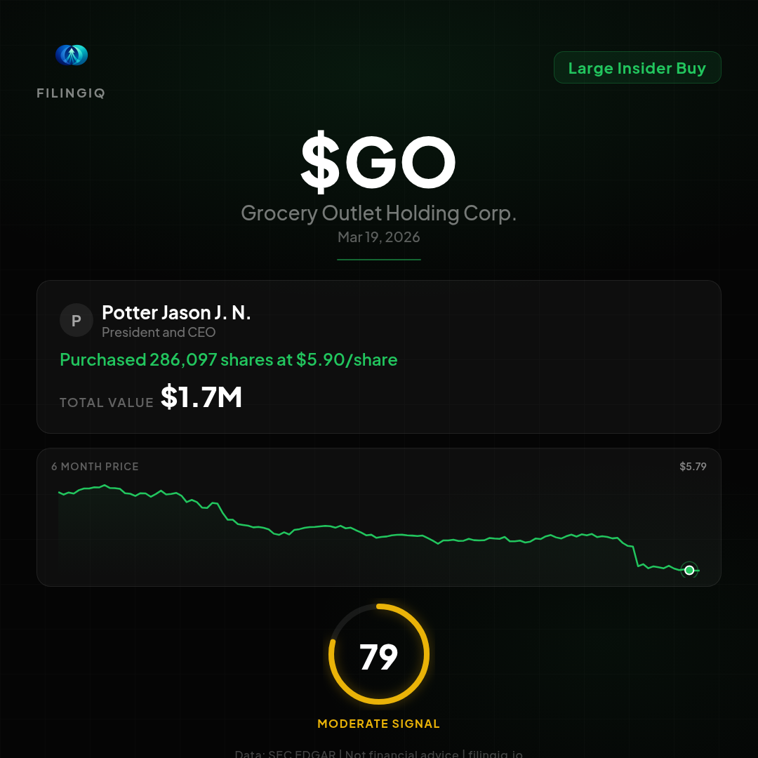Screen dimensions: 758x758
Task: Click the TOTAL VALUE label
Action: coord(107,403)
